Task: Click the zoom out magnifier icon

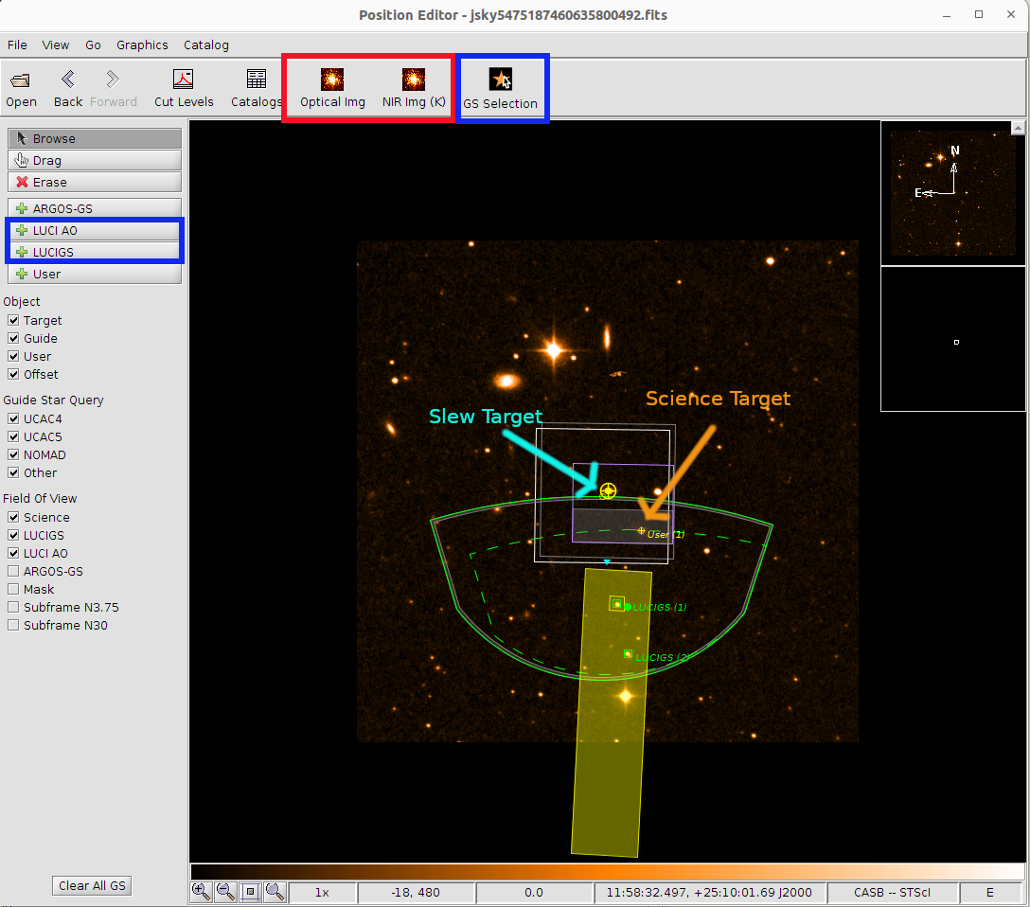Action: coord(225,891)
